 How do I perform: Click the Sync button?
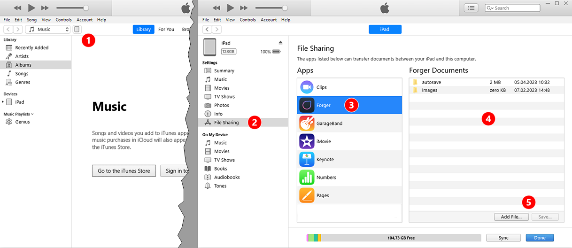pos(503,238)
